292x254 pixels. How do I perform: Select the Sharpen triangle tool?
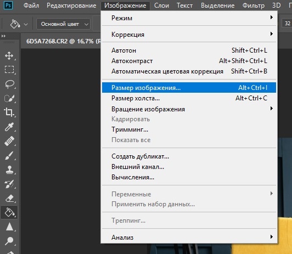coord(9,227)
